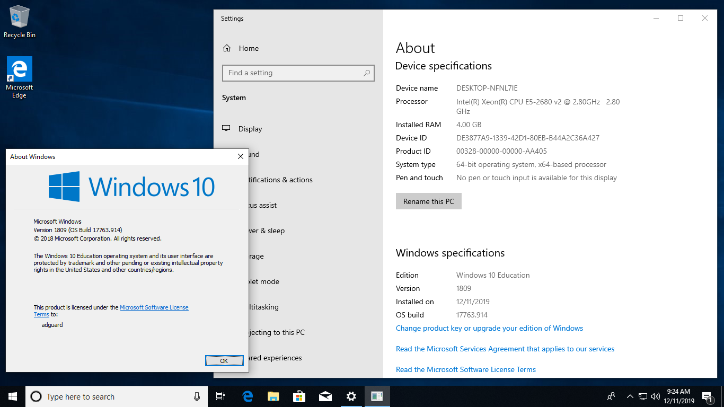Viewport: 724px width, 407px height.
Task: Open Task View from the taskbar
Action: click(220, 396)
